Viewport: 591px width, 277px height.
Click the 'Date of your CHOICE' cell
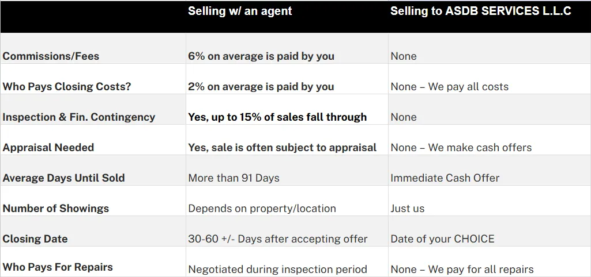coord(442,238)
